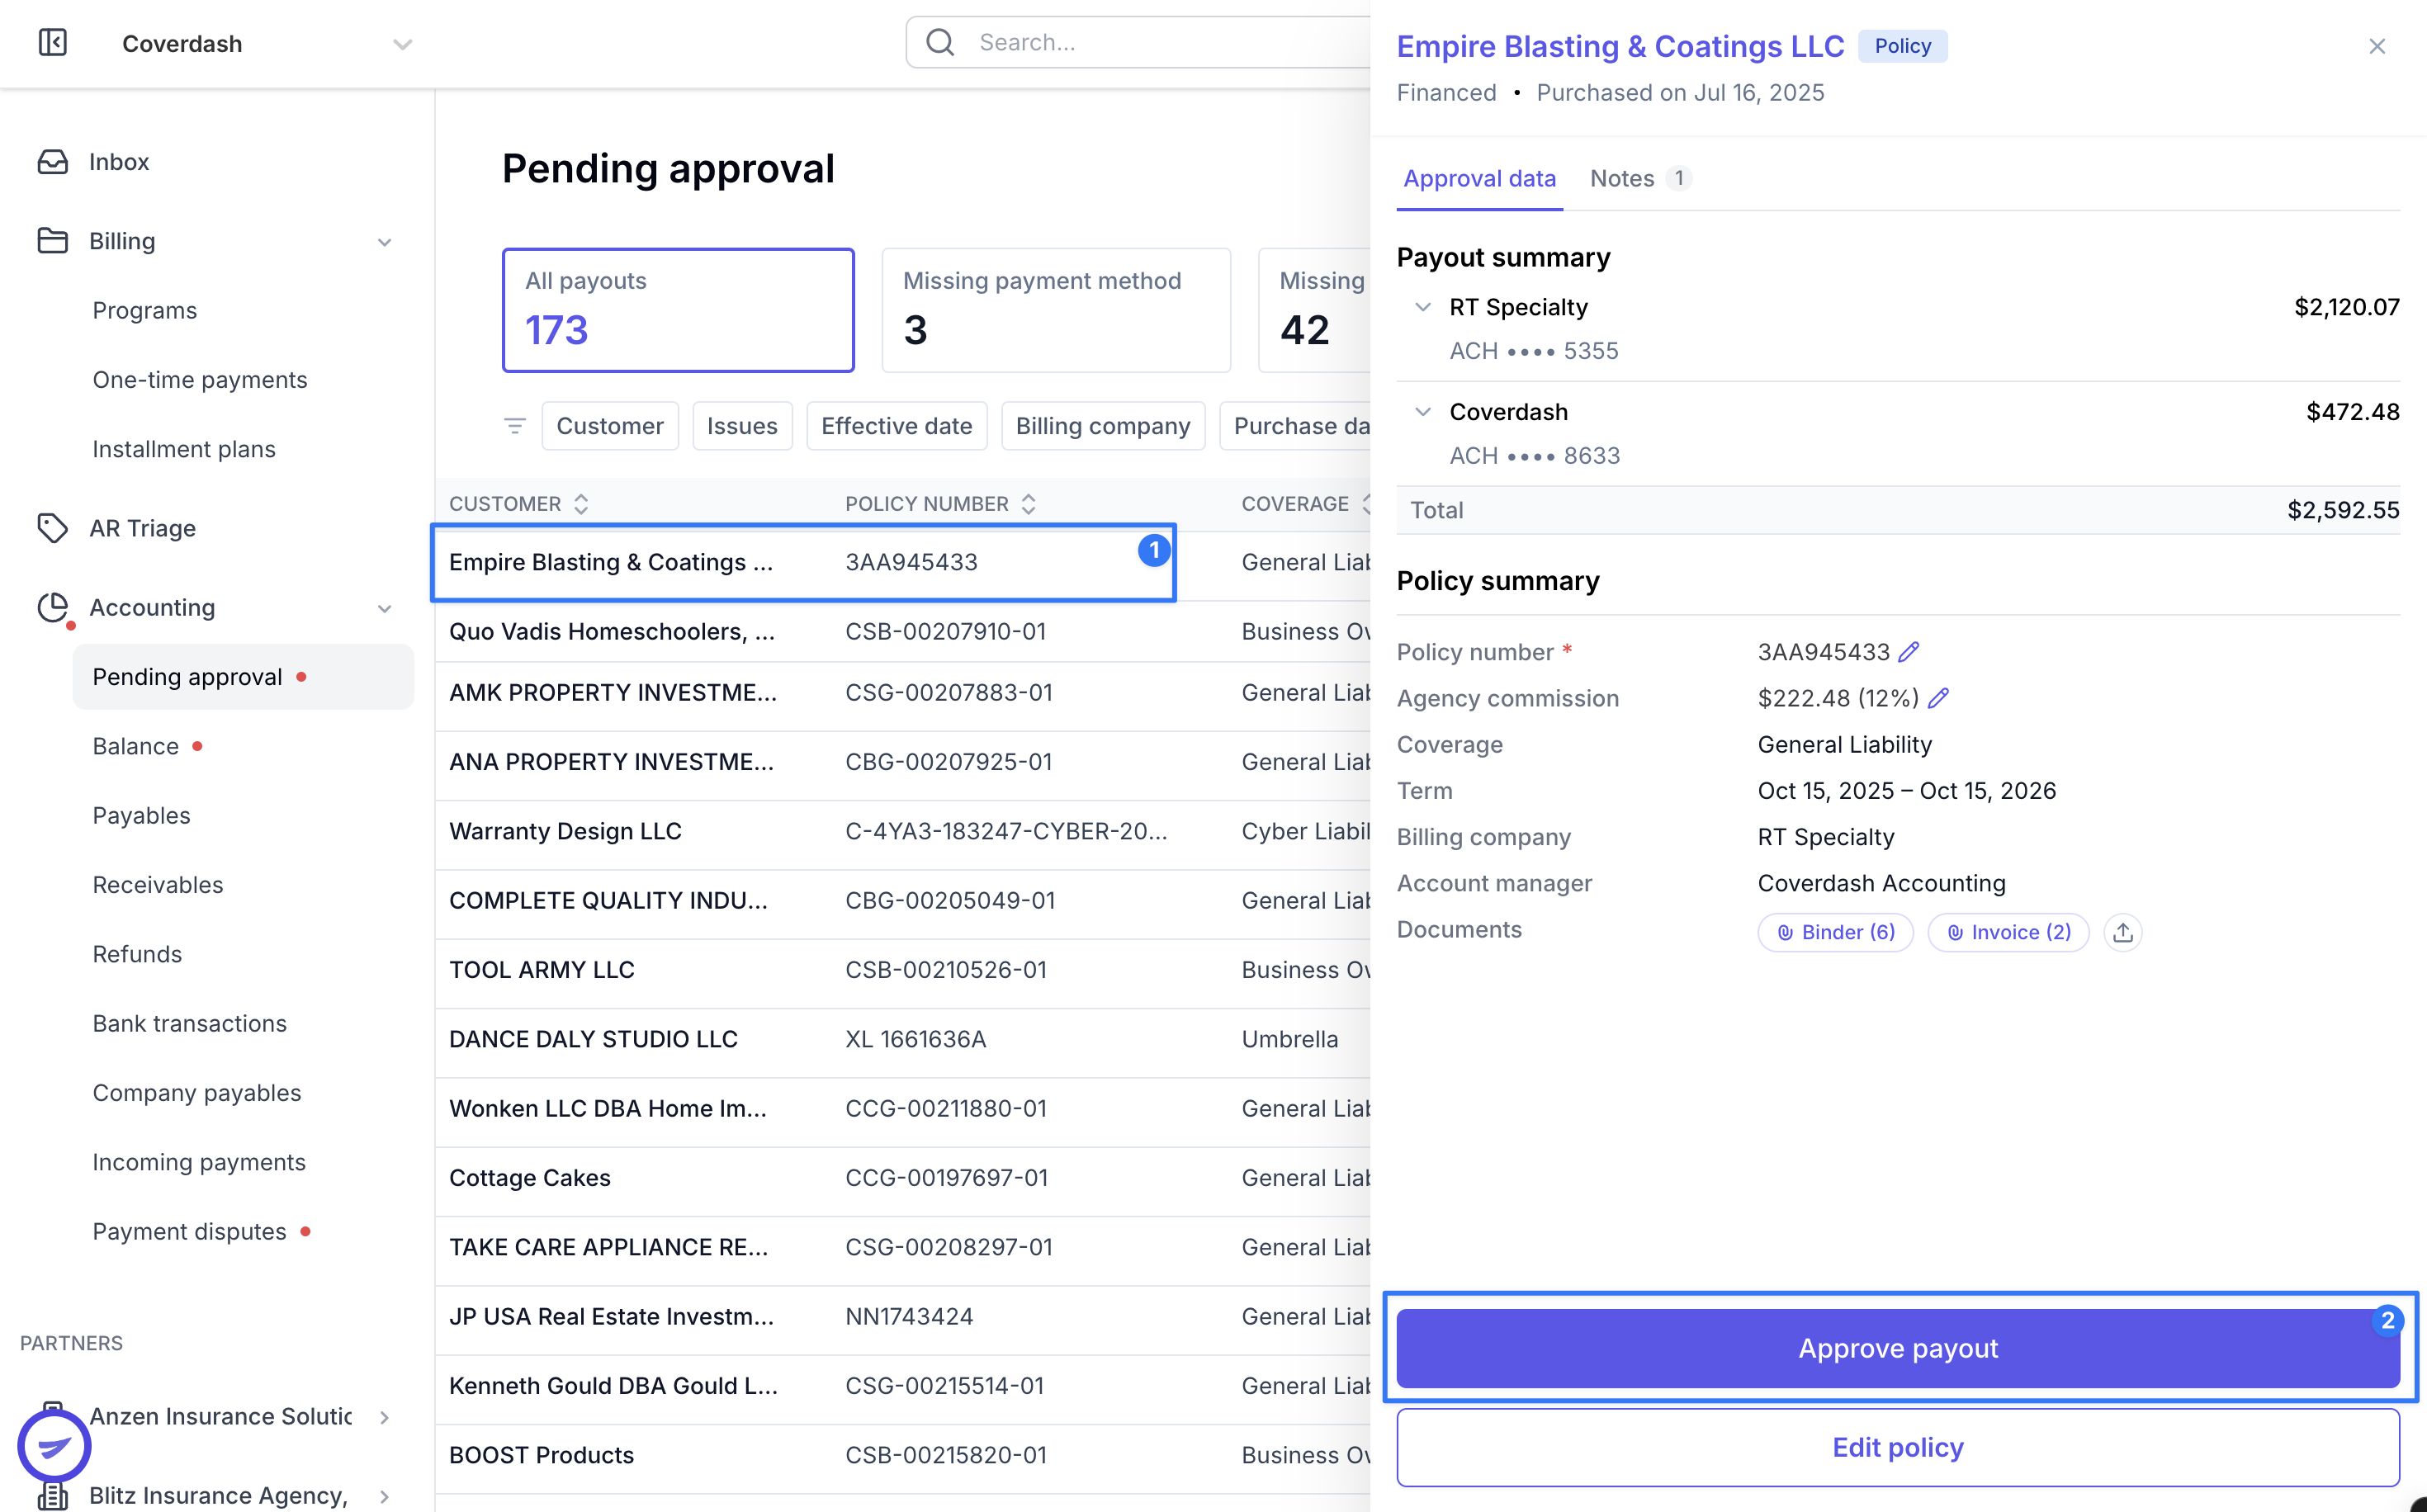Click the filter lines icon

click(515, 426)
